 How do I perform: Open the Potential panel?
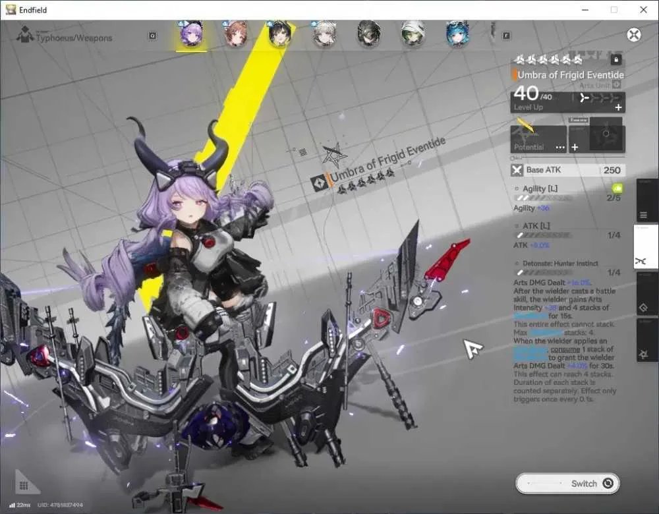click(538, 138)
